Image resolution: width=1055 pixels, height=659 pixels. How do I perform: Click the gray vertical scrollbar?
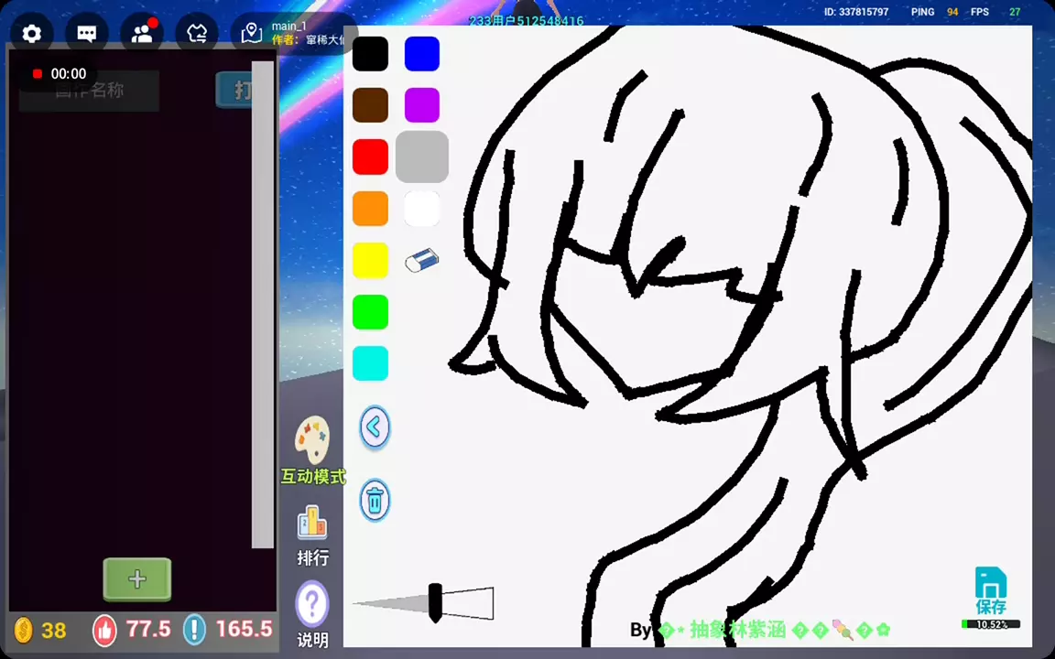point(263,304)
